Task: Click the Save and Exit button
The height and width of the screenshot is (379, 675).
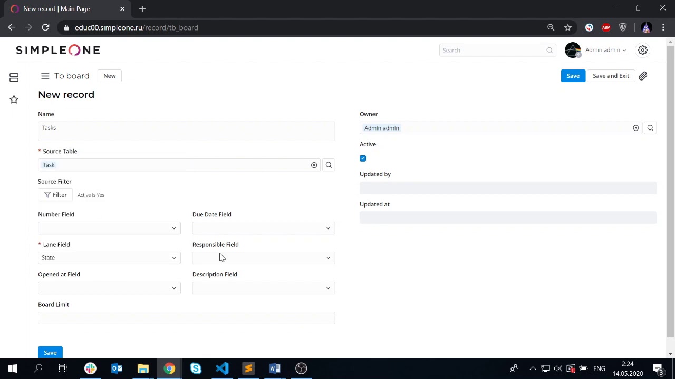Action: [x=611, y=76]
